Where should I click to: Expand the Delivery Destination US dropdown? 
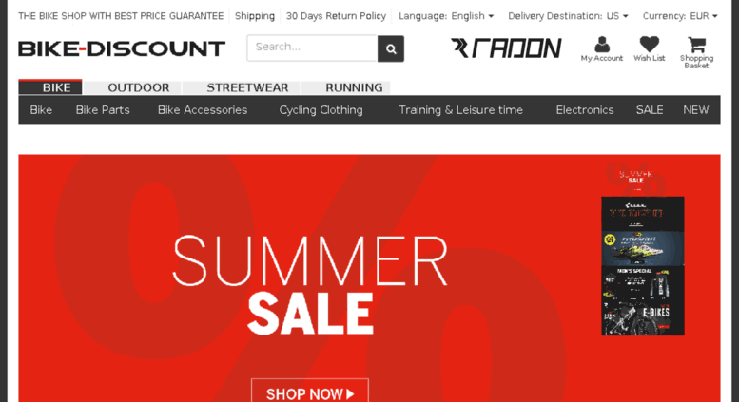pos(568,16)
